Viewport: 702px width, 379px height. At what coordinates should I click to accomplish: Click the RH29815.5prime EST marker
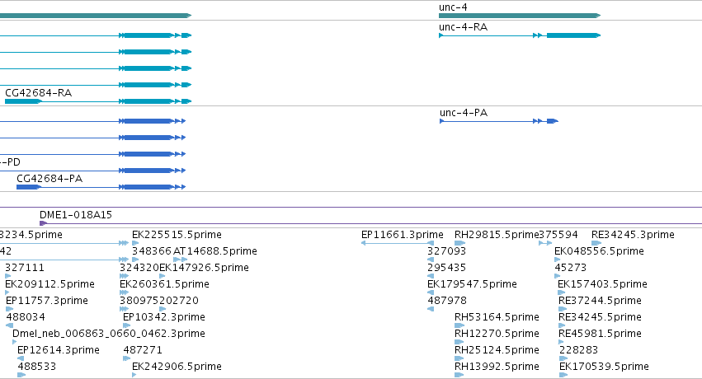pyautogui.click(x=459, y=243)
